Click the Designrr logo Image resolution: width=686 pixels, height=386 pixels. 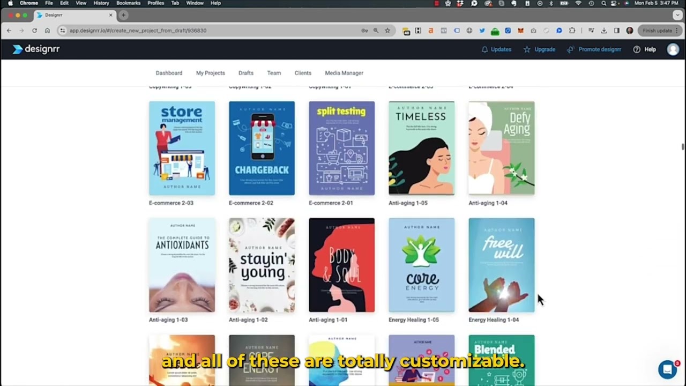tap(36, 49)
